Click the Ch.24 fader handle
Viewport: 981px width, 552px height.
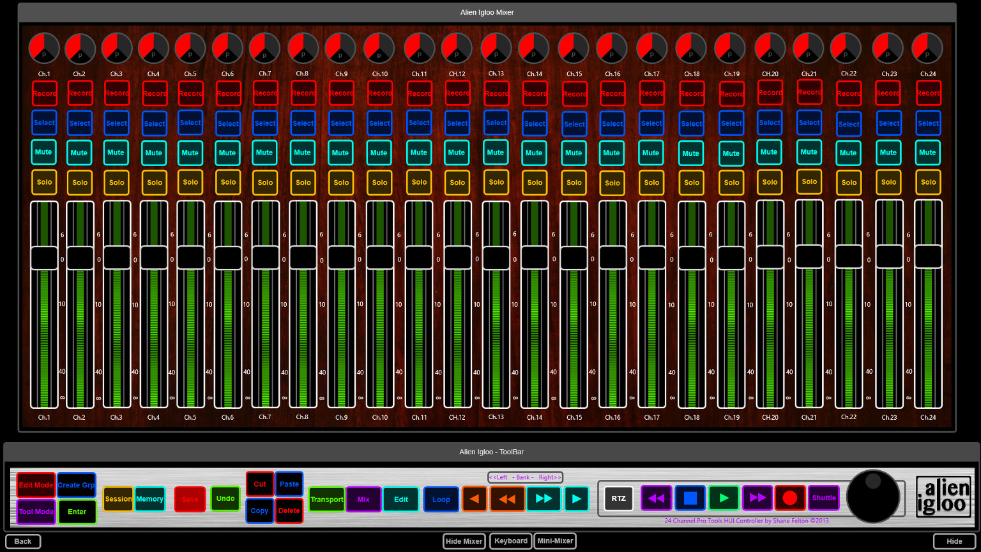point(928,257)
